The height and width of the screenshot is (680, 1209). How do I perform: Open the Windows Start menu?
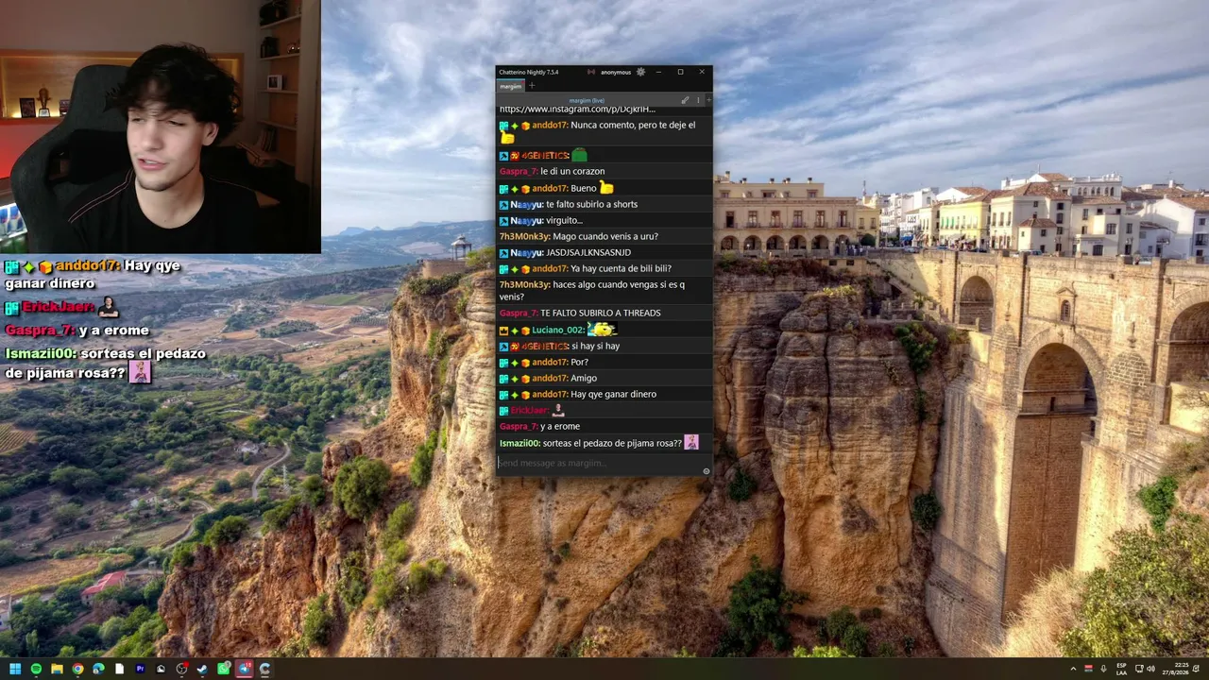pyautogui.click(x=15, y=669)
